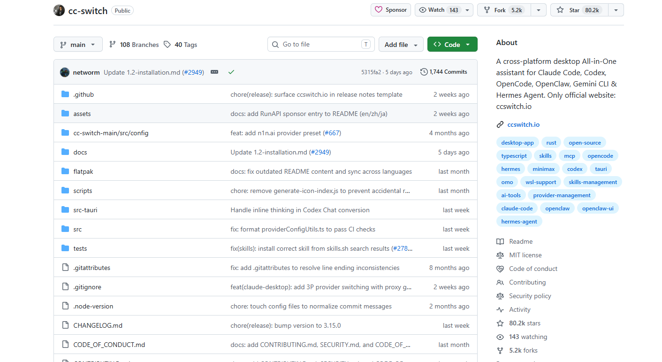Click the folder icon next to flatpak

point(65,171)
